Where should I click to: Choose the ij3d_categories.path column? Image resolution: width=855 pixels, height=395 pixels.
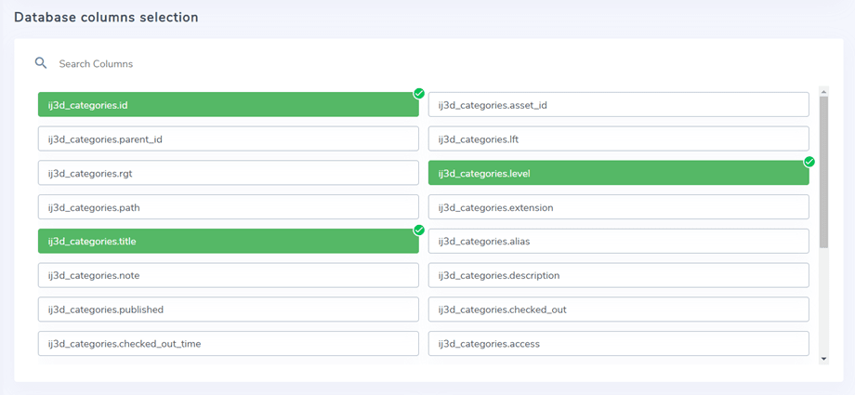(x=228, y=207)
